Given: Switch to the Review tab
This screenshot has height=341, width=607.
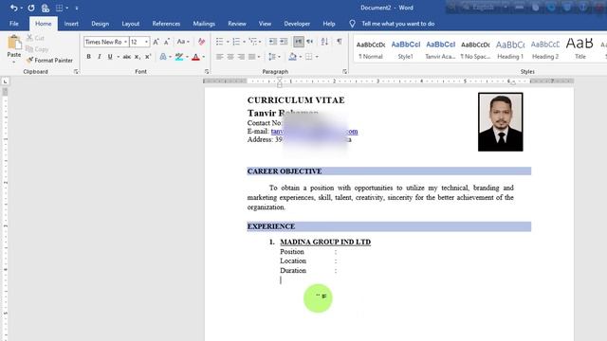Looking at the screenshot, I should 237,24.
